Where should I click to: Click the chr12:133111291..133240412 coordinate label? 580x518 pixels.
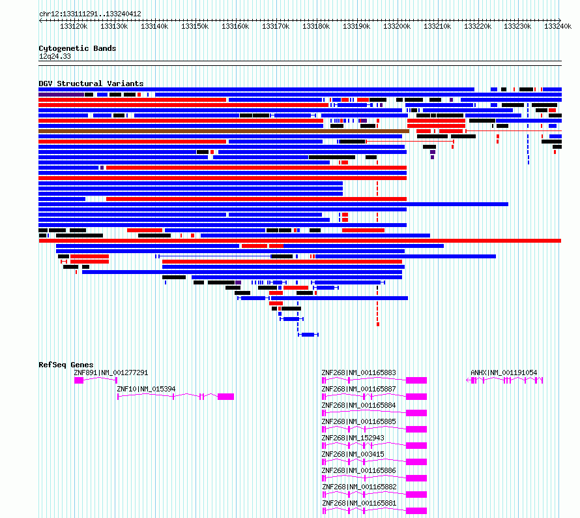point(90,14)
